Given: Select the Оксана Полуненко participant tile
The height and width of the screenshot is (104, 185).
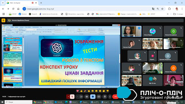Looking at the screenshot, I should pyautogui.click(x=137, y=56).
